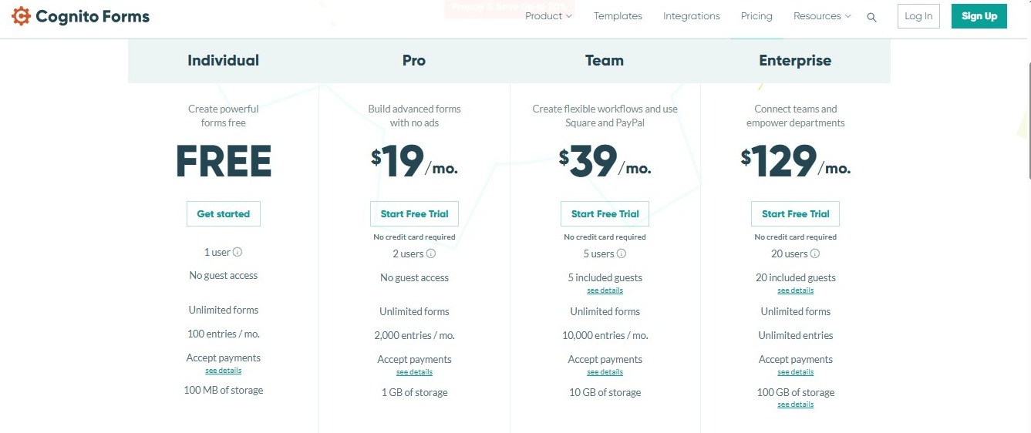
Task: Select the Pricing nav item
Action: [756, 16]
